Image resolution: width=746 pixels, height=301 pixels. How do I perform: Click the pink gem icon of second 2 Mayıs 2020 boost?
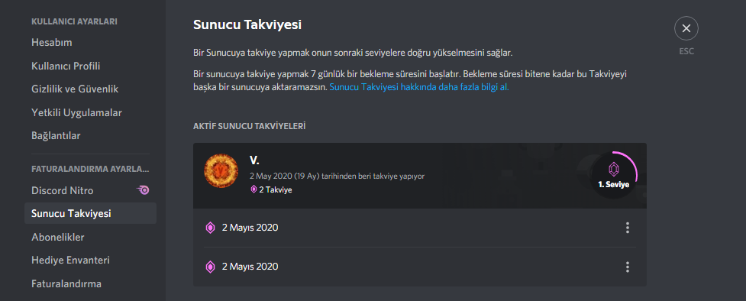(x=210, y=267)
